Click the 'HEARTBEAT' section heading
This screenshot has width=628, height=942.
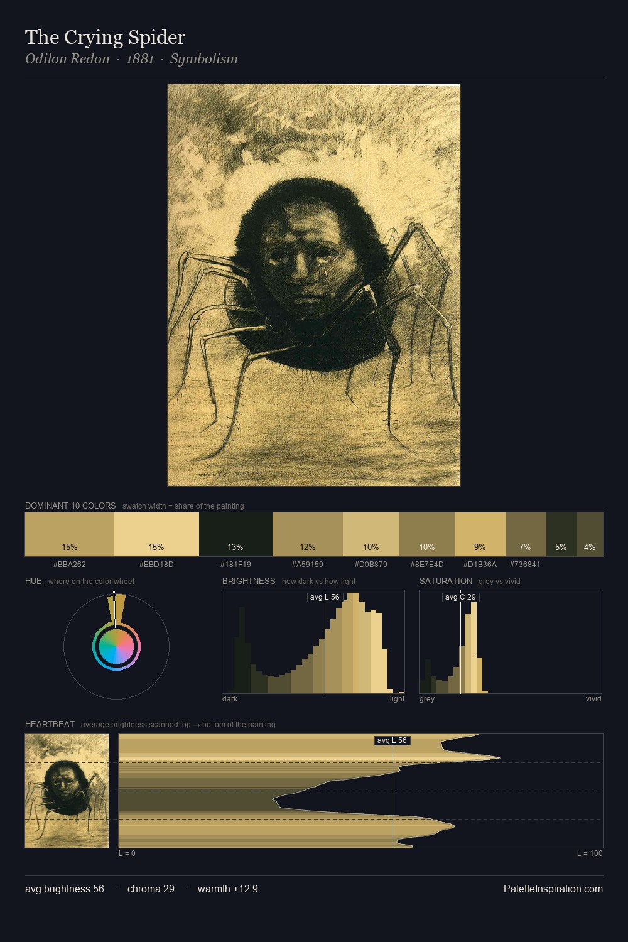[x=50, y=724]
